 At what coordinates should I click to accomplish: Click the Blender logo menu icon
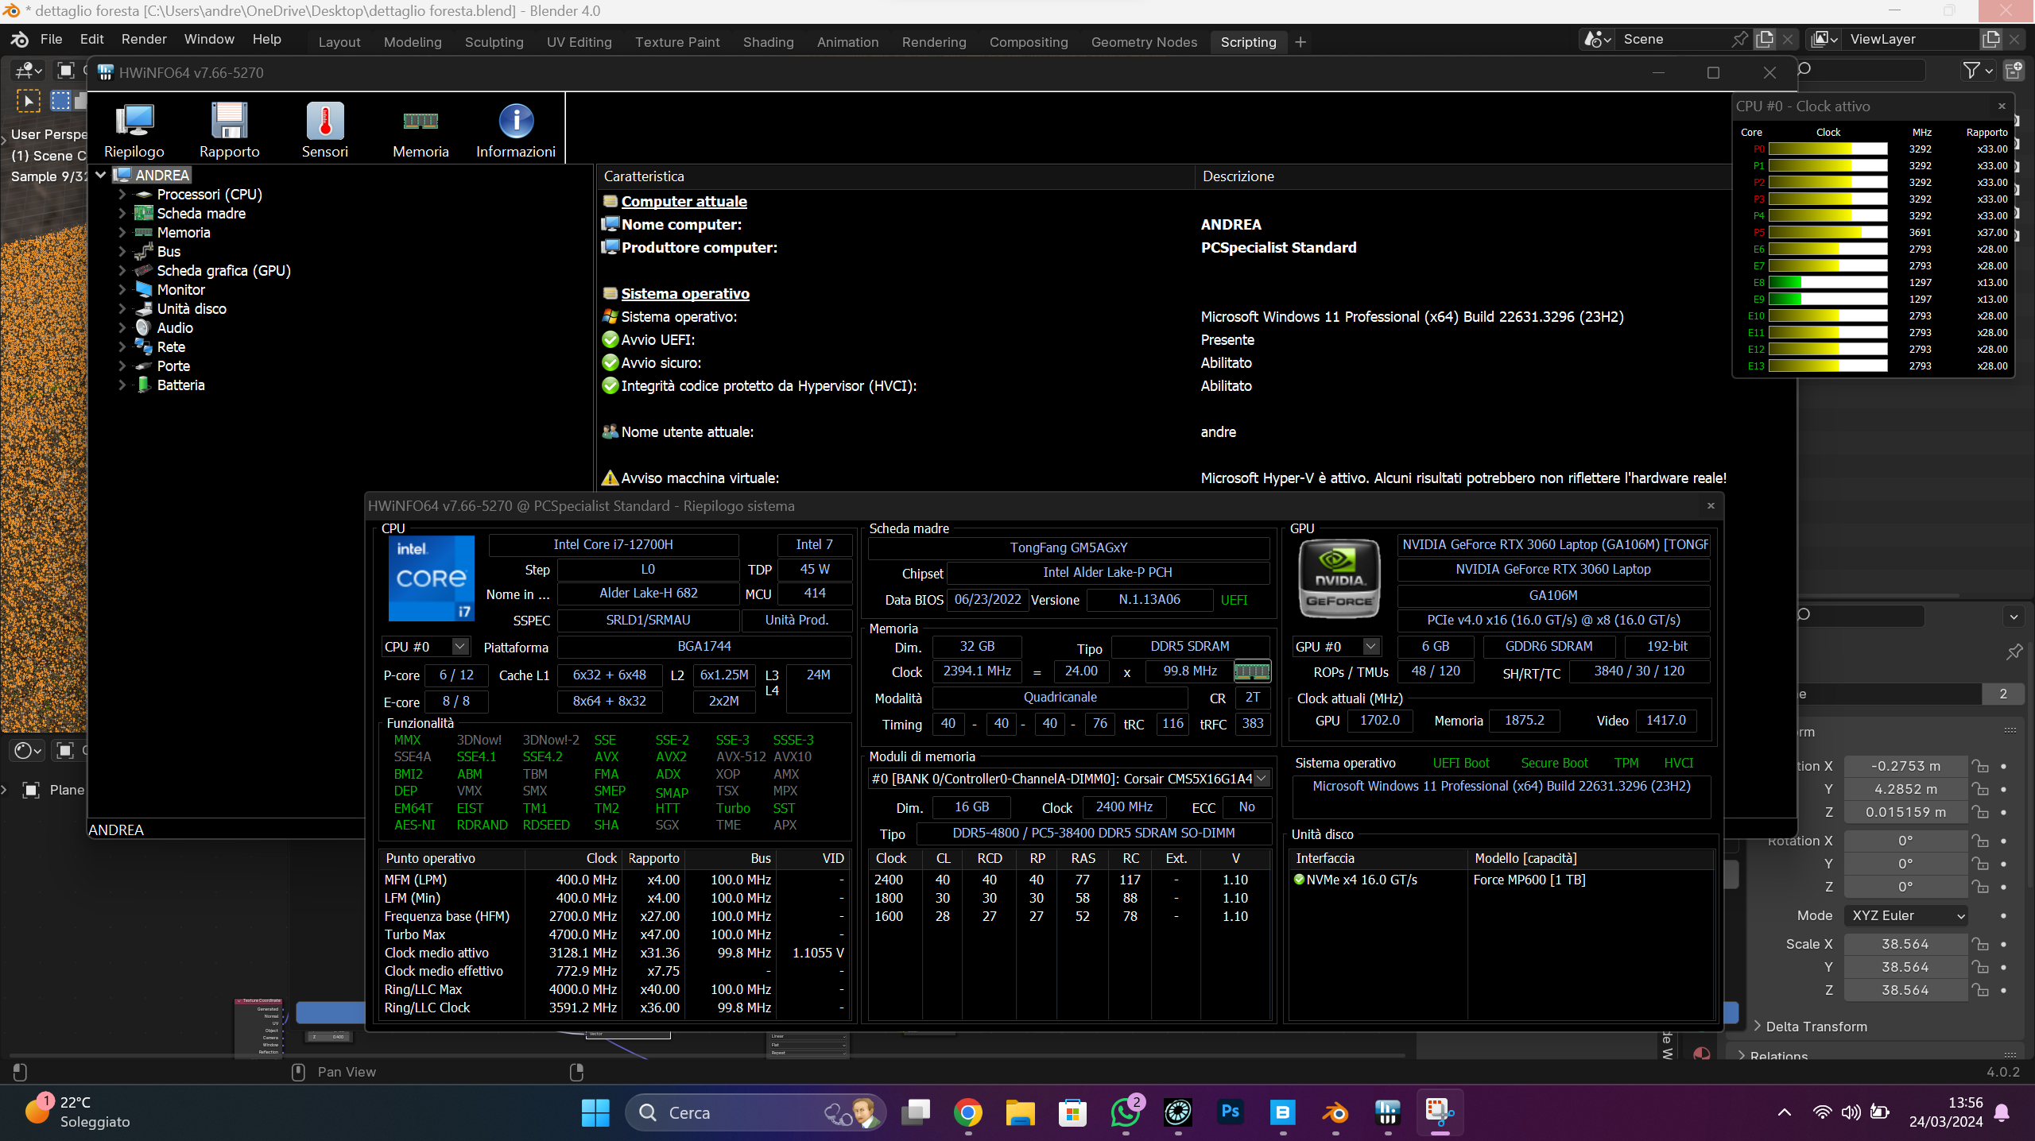click(x=19, y=39)
